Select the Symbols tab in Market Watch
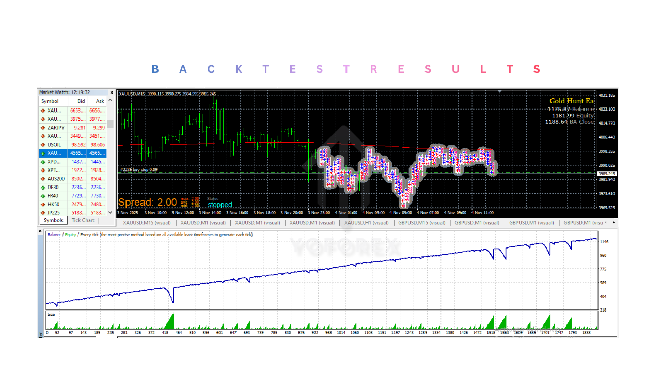Image resolution: width=661 pixels, height=372 pixels. [53, 220]
